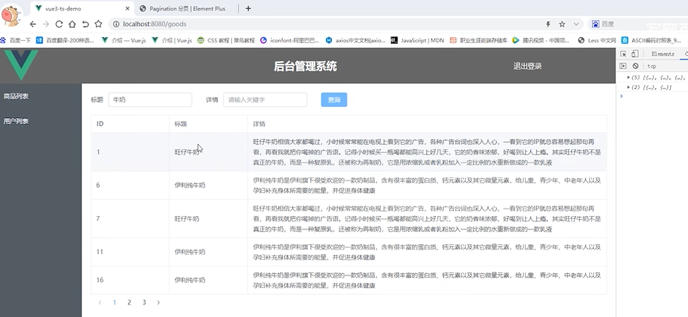Switch to the vue3-ts-demo tab
This screenshot has width=688, height=317.
[82, 8]
